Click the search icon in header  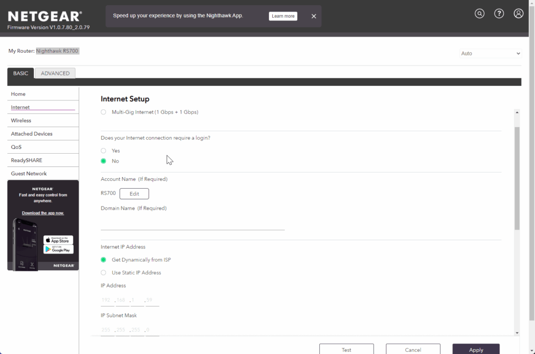pos(480,14)
